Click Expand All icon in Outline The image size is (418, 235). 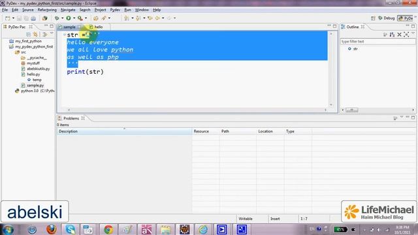tap(406, 35)
